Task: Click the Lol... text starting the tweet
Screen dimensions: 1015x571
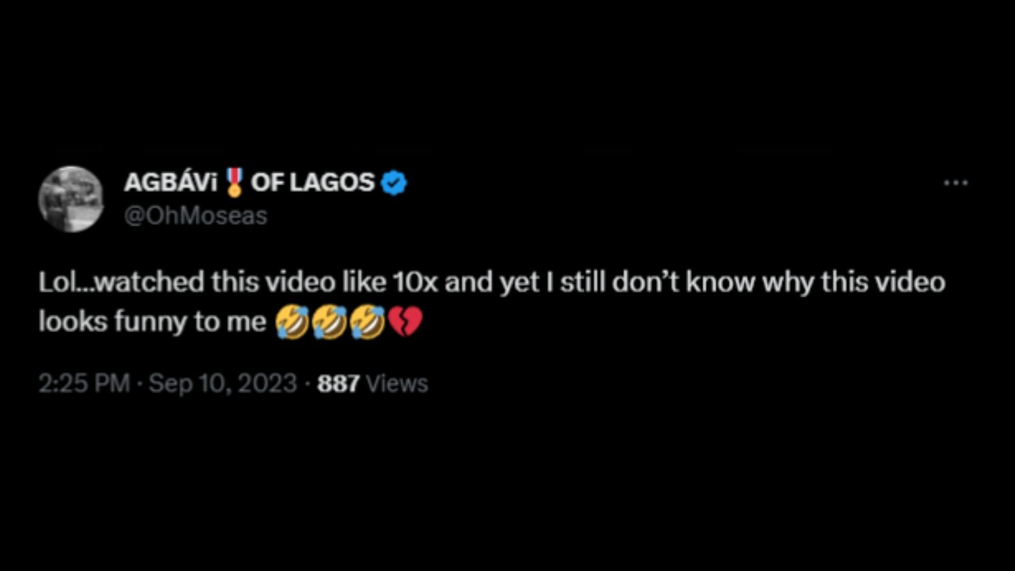Action: [68, 282]
